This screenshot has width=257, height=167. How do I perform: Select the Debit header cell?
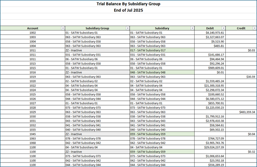pos(210,28)
